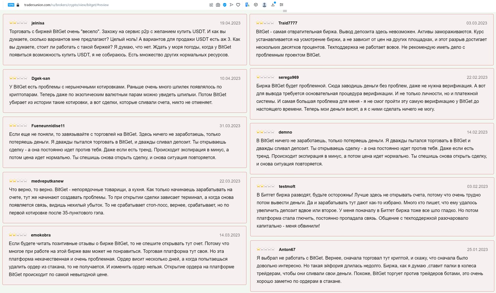Screen dimensions: 496x293
Task: Click review text 'Если еще не поняли'
Action: pos(119,146)
